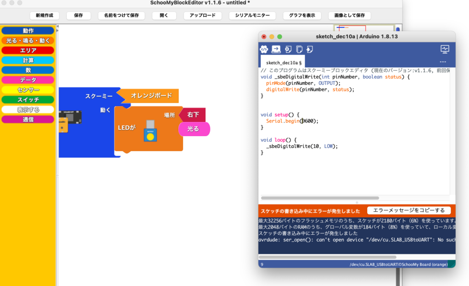The width and height of the screenshot is (469, 286).
Task: Click the digitalWrite(pinNumber, status) line
Action: click(310, 89)
